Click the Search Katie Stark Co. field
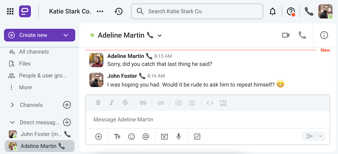The image size is (338, 154). [x=197, y=11]
